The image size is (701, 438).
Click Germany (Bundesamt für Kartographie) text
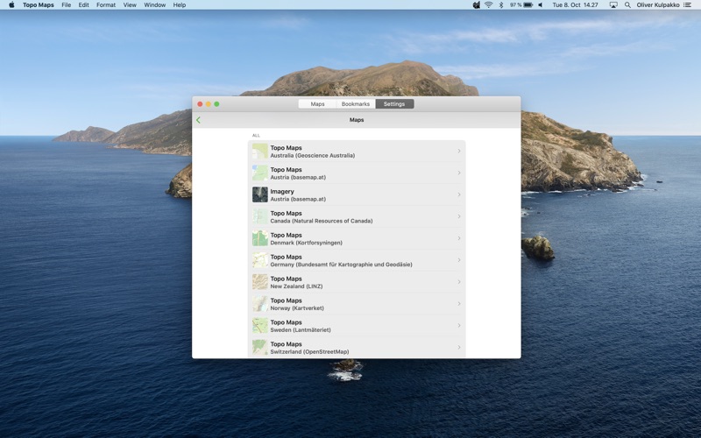341,265
